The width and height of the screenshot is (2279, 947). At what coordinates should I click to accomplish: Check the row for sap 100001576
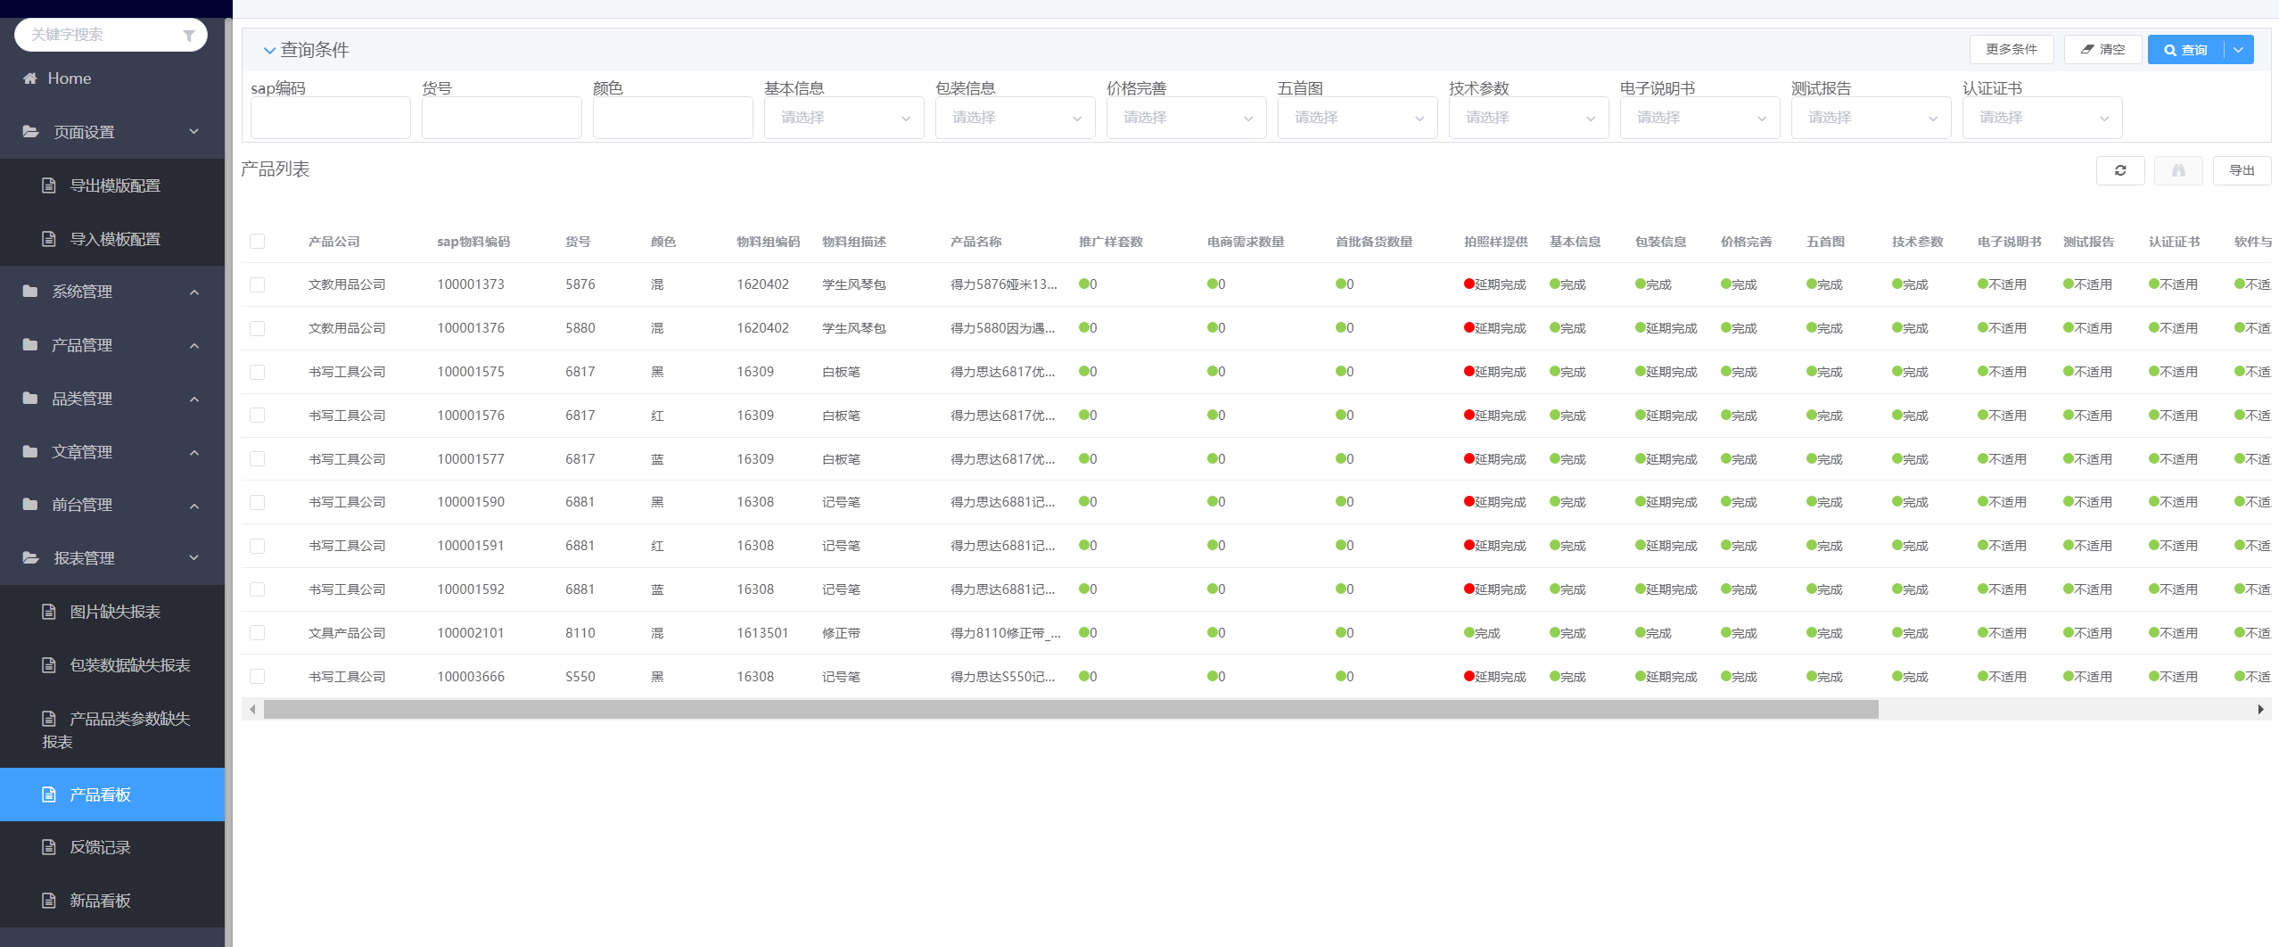pyautogui.click(x=258, y=416)
